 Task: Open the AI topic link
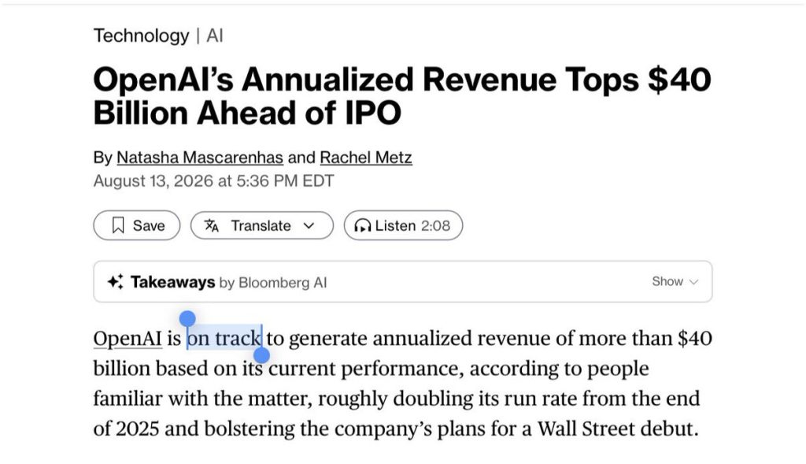pos(214,35)
